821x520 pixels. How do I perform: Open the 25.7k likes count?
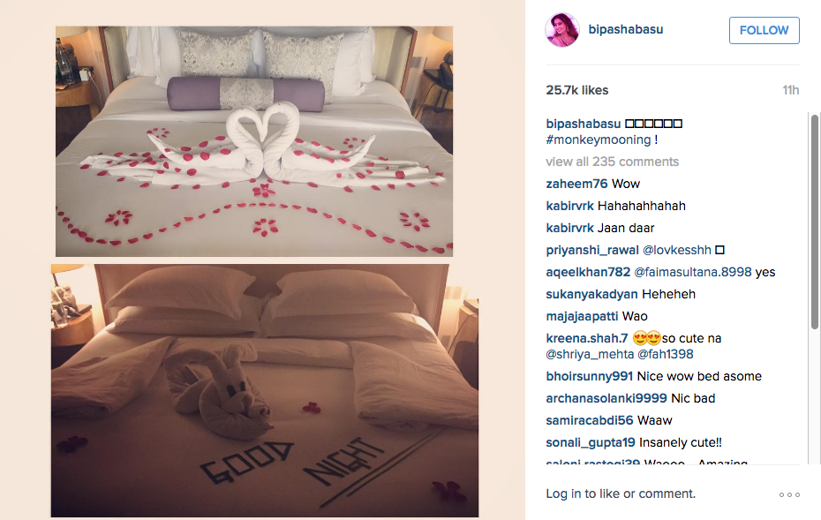coord(577,91)
